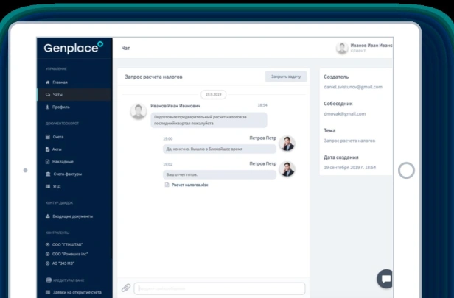Open the floating chat bubble widget

tap(385, 279)
